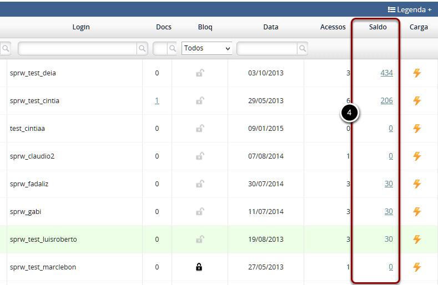Click the 206 saldo link
This screenshot has width=438, height=285.
[x=386, y=101]
